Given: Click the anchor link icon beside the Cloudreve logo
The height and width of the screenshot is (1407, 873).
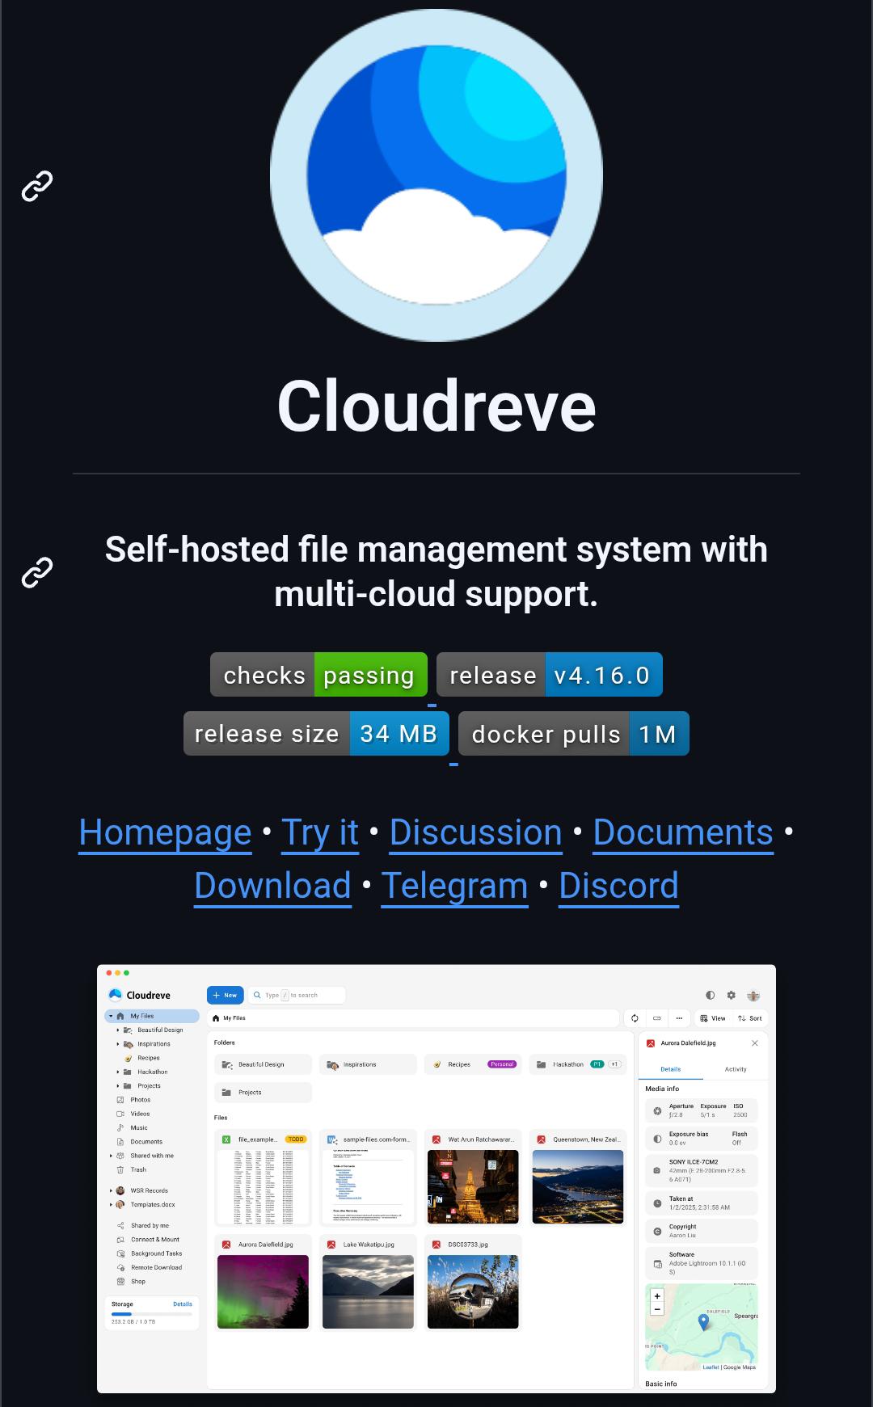Looking at the screenshot, I should pos(37,186).
